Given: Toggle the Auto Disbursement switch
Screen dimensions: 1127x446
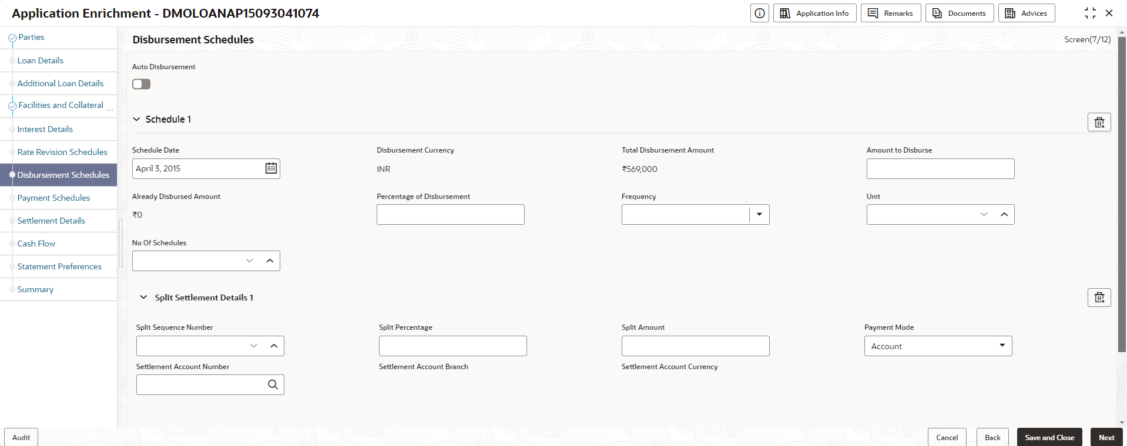Looking at the screenshot, I should [141, 84].
